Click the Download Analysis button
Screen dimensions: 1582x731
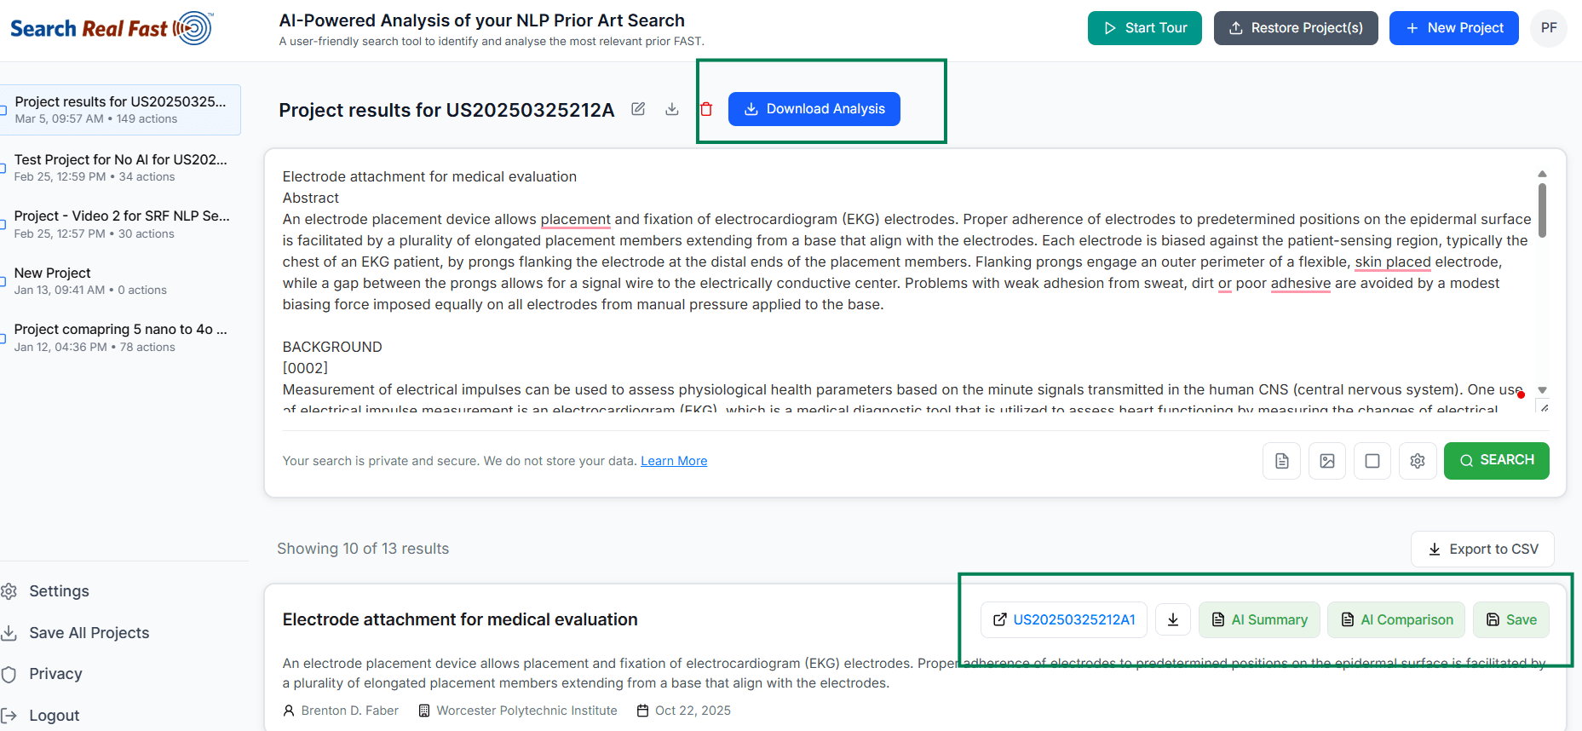pos(814,108)
